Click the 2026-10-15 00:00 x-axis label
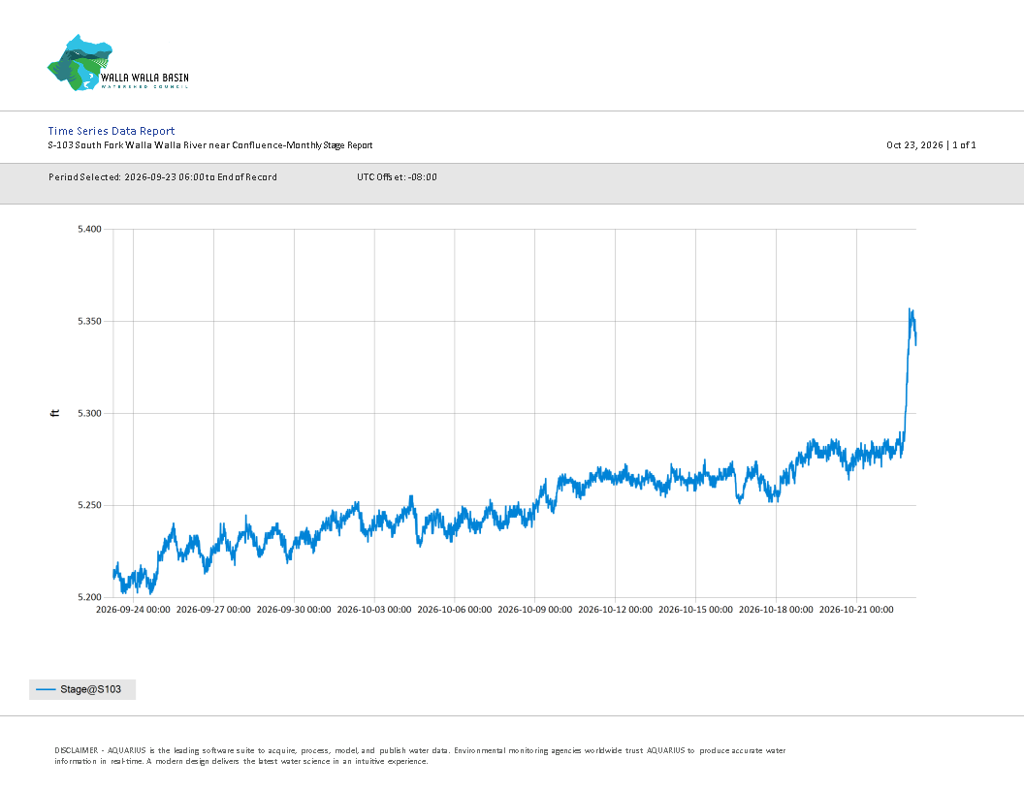 click(695, 610)
